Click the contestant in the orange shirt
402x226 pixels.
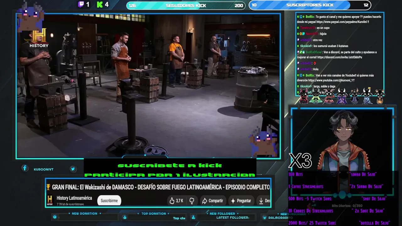click(x=176, y=60)
